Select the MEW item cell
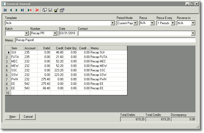The image size is (204, 133). coord(18,66)
